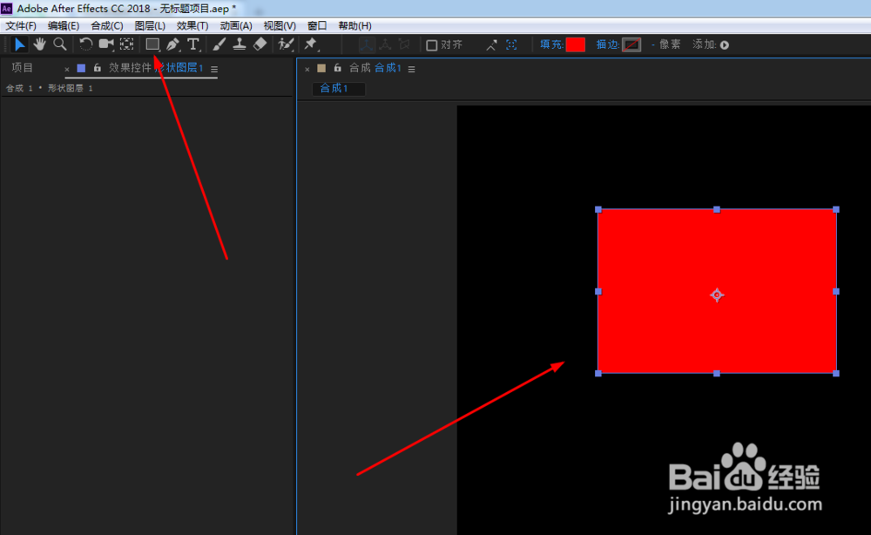Close the 效果控件 panel tab
The height and width of the screenshot is (535, 871).
[67, 70]
